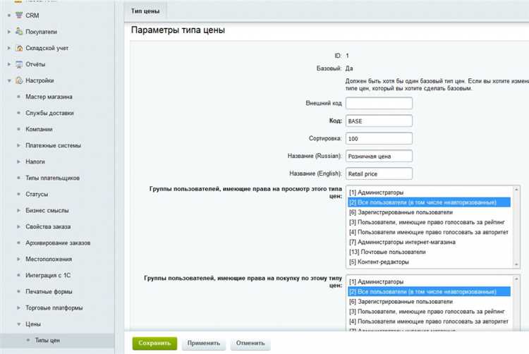Select [6] Зарегистрированные пользователи in view-rights list

coord(429,212)
